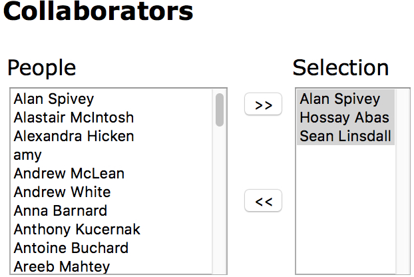The height and width of the screenshot is (277, 414).
Task: Select Anthony Kucernak from People
Action: [77, 230]
